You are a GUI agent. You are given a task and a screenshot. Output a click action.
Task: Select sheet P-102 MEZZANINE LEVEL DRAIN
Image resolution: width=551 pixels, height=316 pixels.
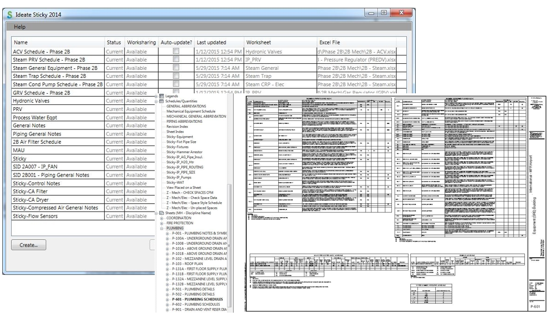click(x=199, y=259)
